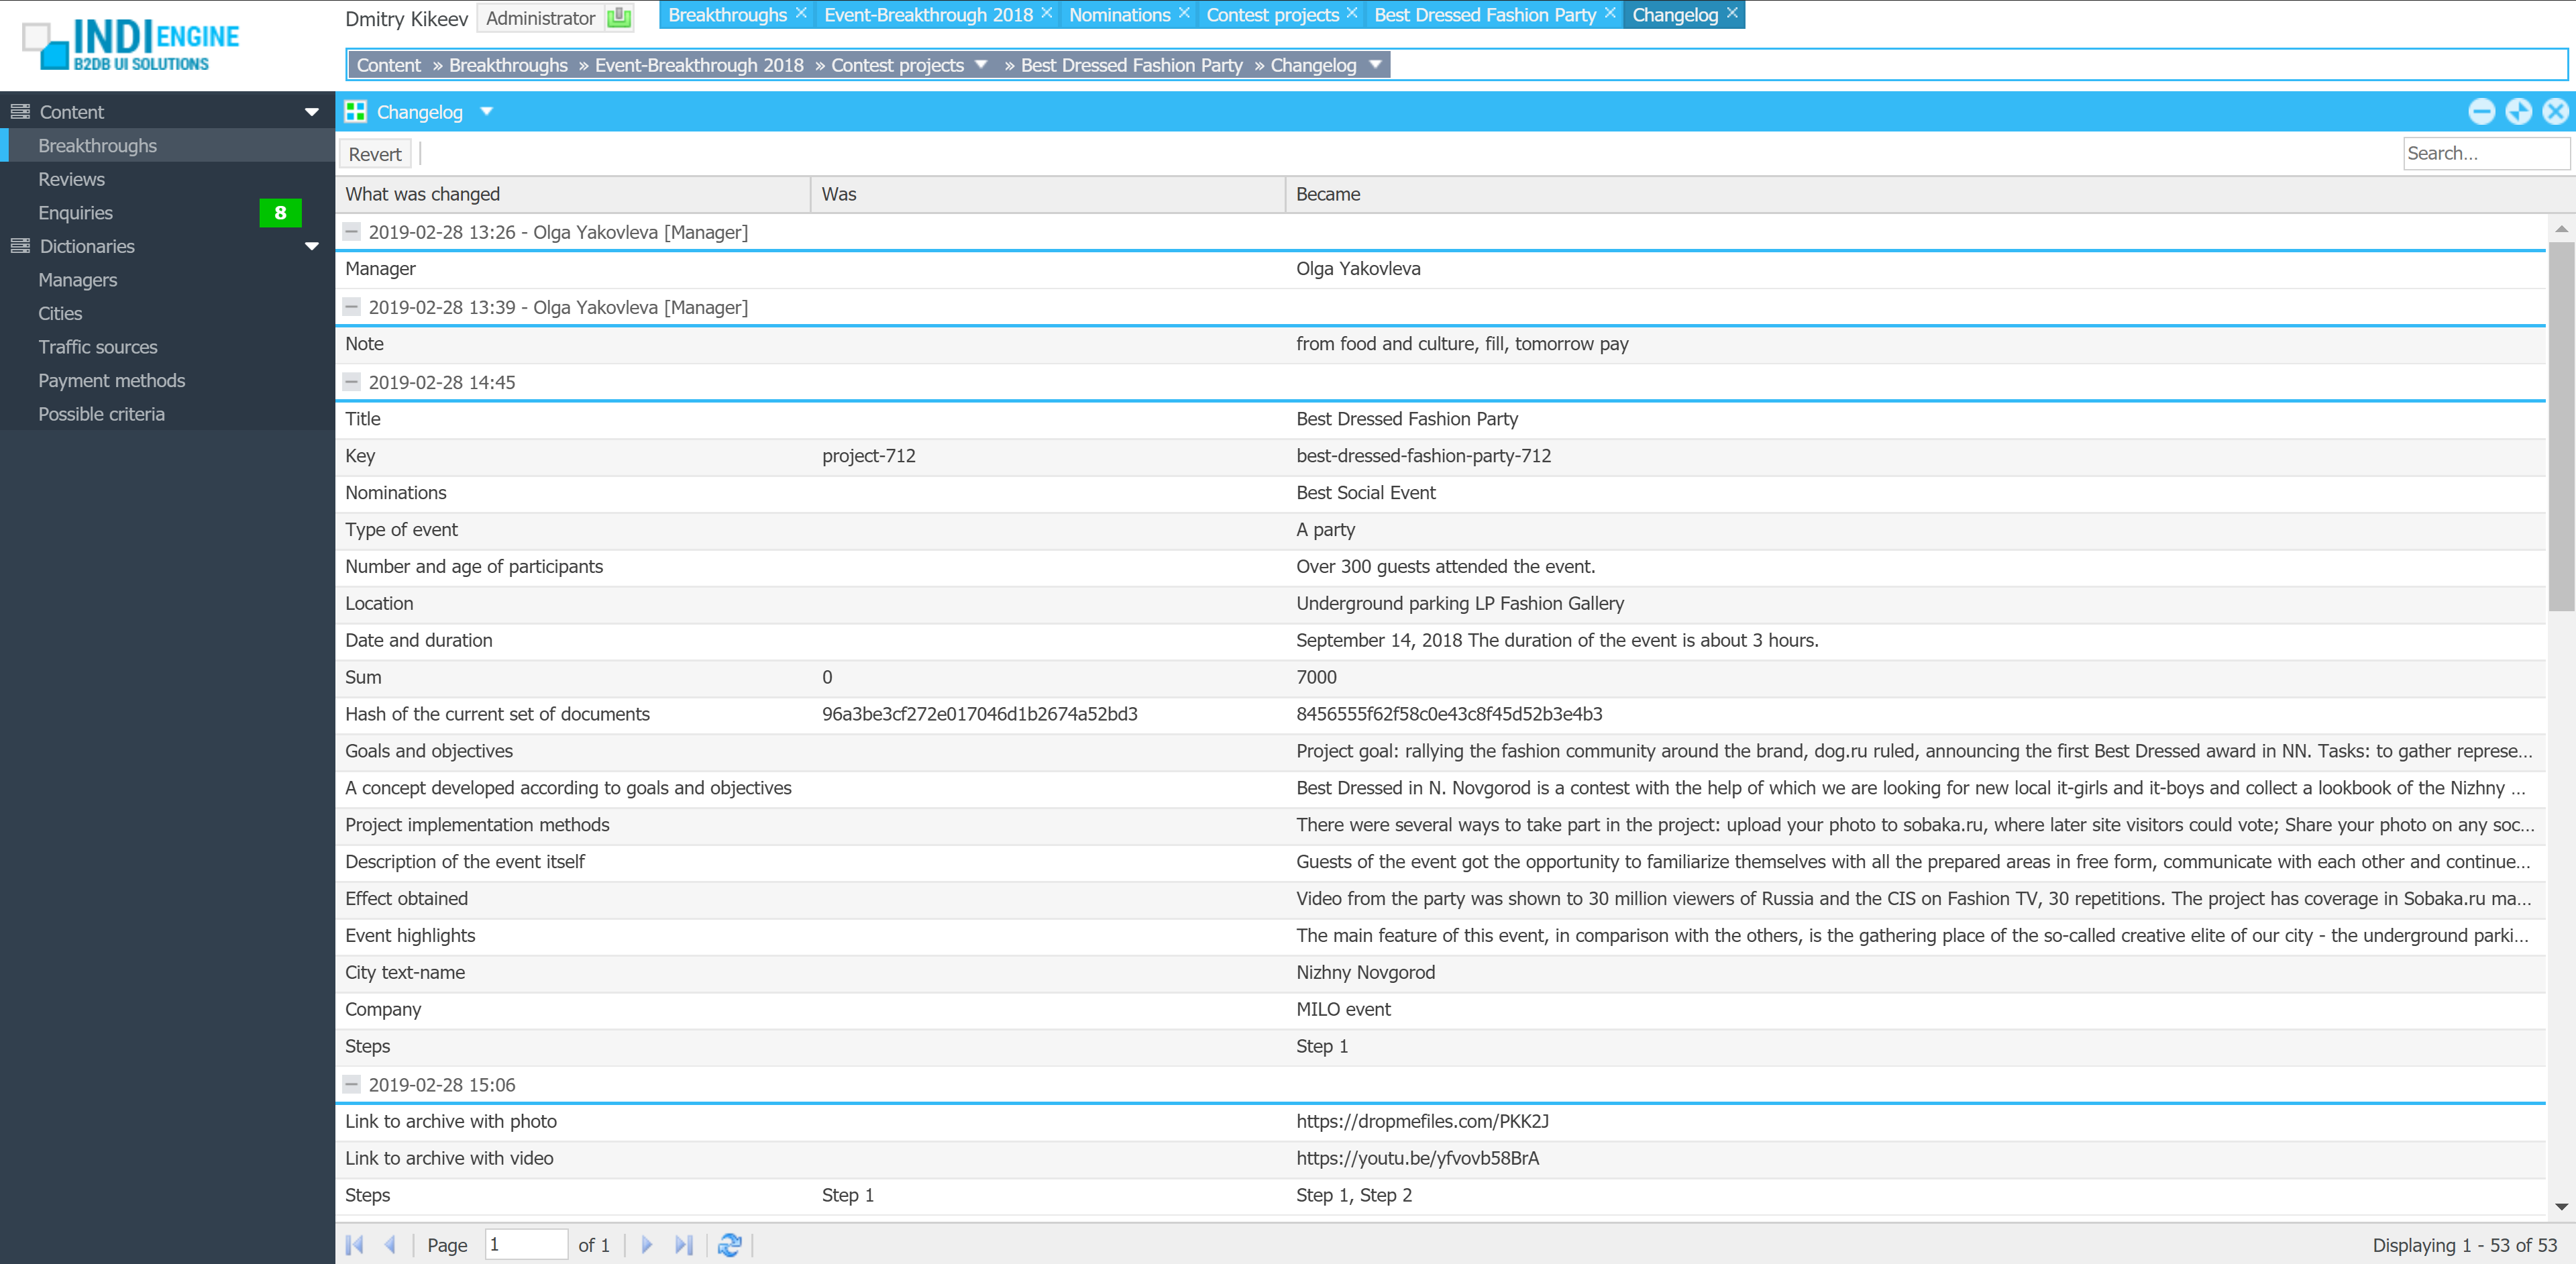
Task: Jump to the last page arrow
Action: (x=684, y=1244)
